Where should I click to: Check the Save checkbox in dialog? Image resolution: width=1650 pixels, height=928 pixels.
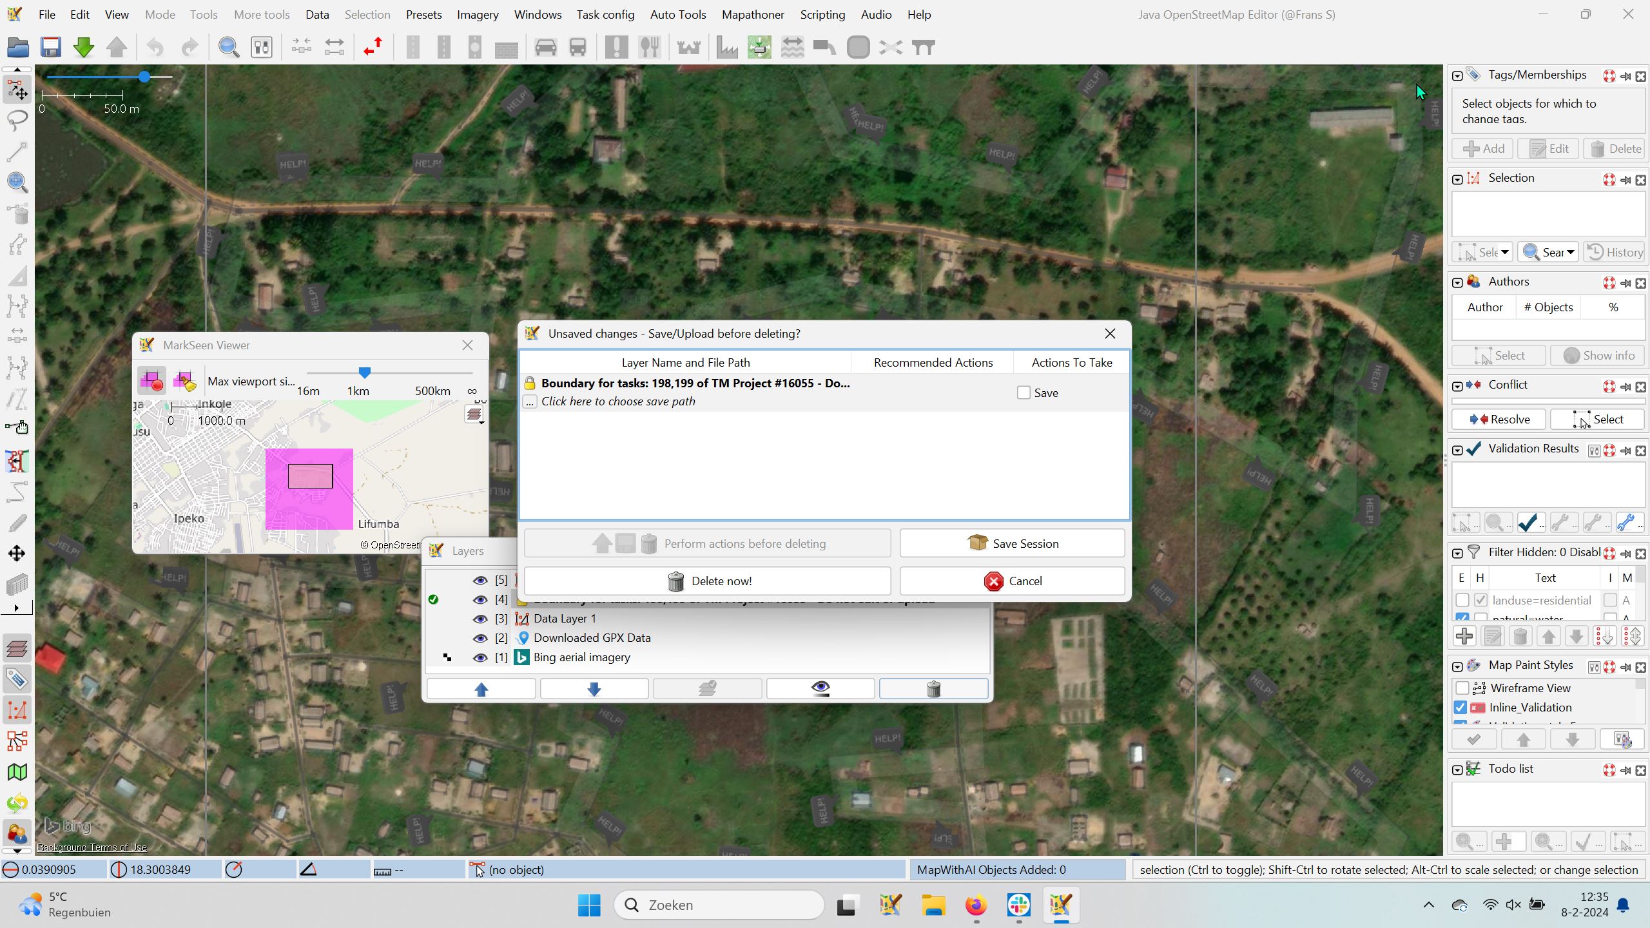click(1024, 392)
